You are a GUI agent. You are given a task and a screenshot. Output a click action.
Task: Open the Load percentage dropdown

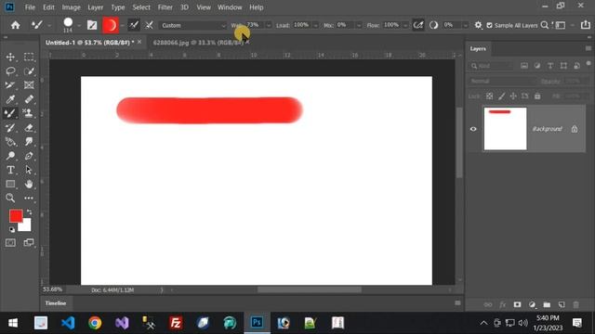(316, 25)
